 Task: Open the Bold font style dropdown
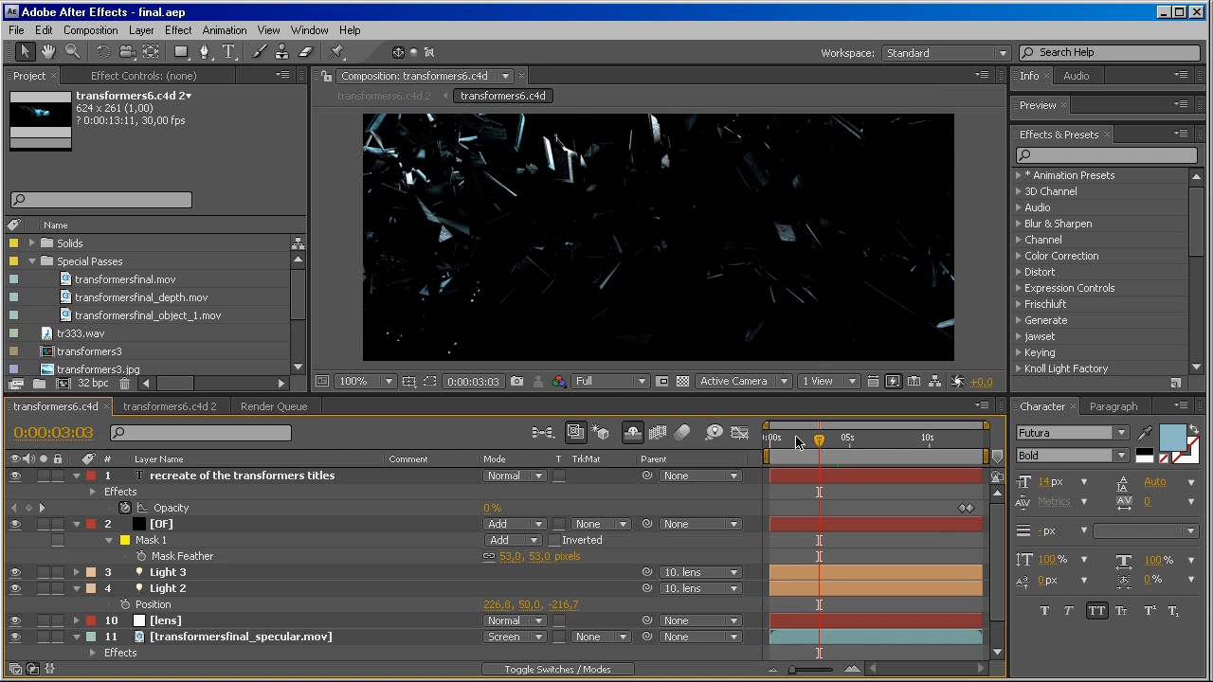pyautogui.click(x=1072, y=456)
